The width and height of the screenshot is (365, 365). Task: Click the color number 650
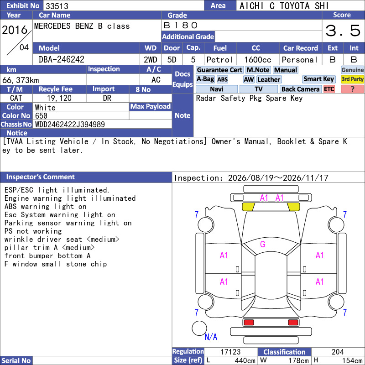(x=41, y=116)
